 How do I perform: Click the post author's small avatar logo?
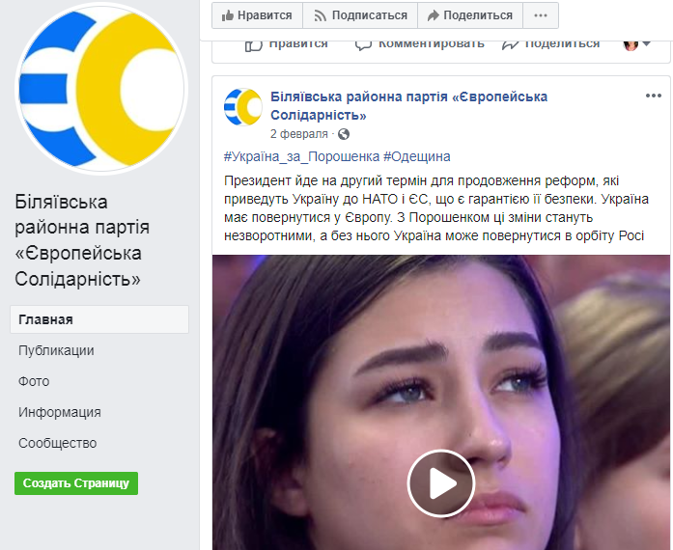243,107
